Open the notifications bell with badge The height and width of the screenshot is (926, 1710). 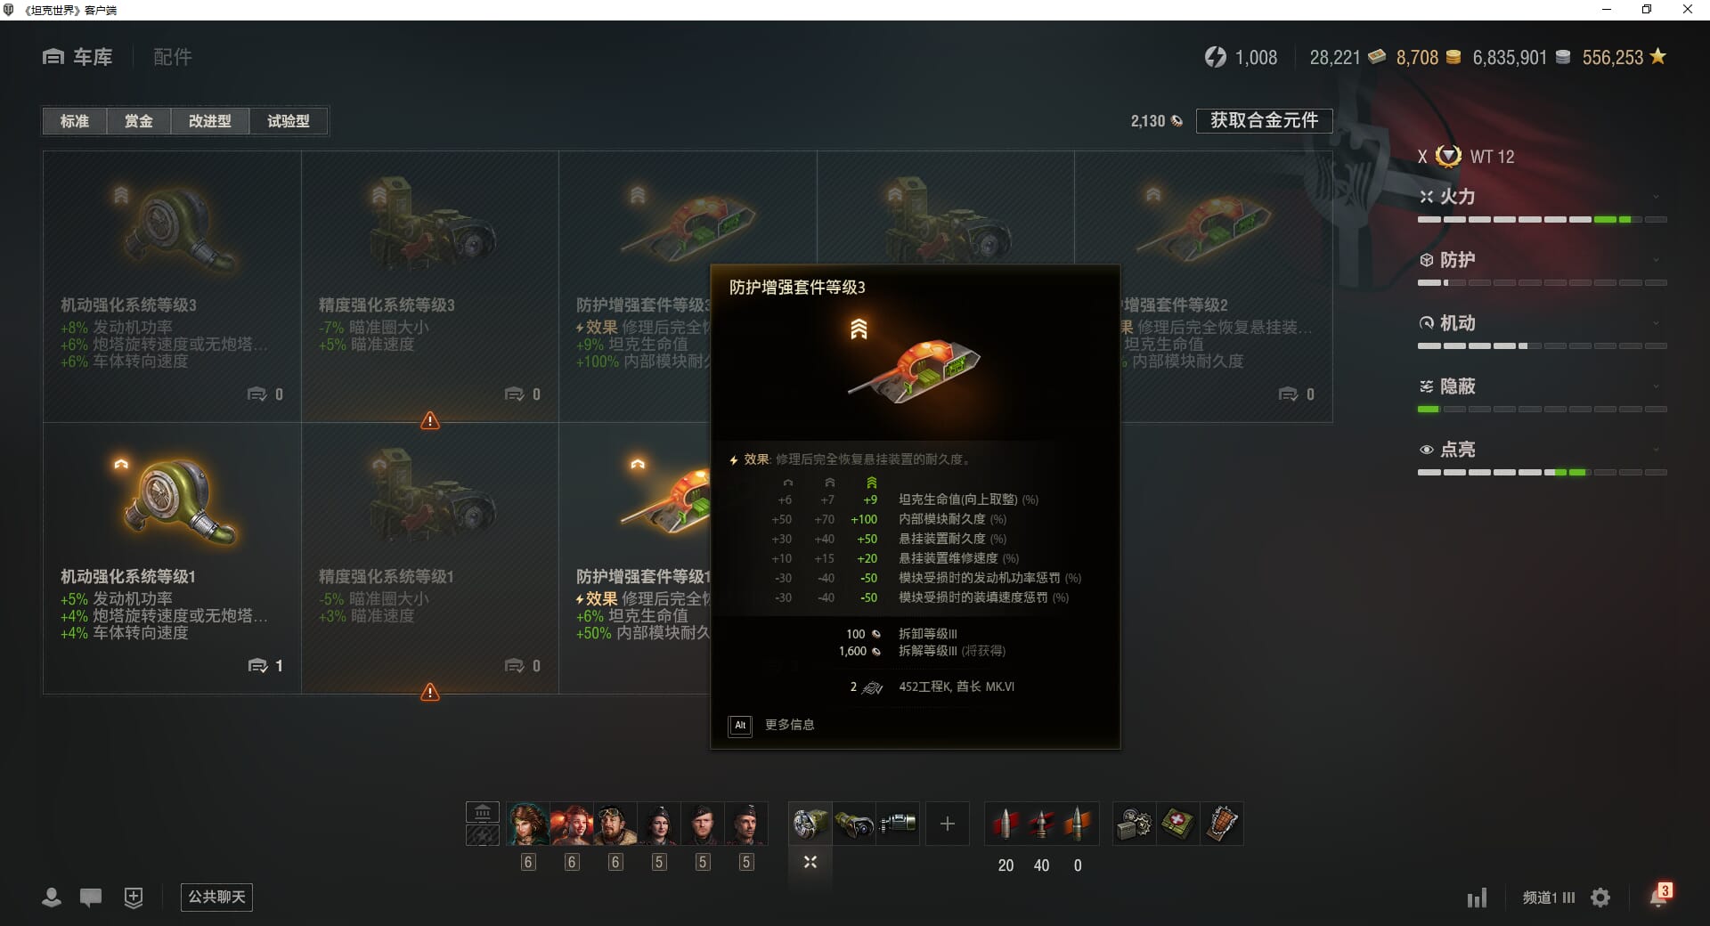click(x=1659, y=896)
